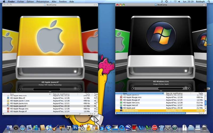Launch iTunes from the Dock
The width and height of the screenshot is (213, 133).
point(49,128)
